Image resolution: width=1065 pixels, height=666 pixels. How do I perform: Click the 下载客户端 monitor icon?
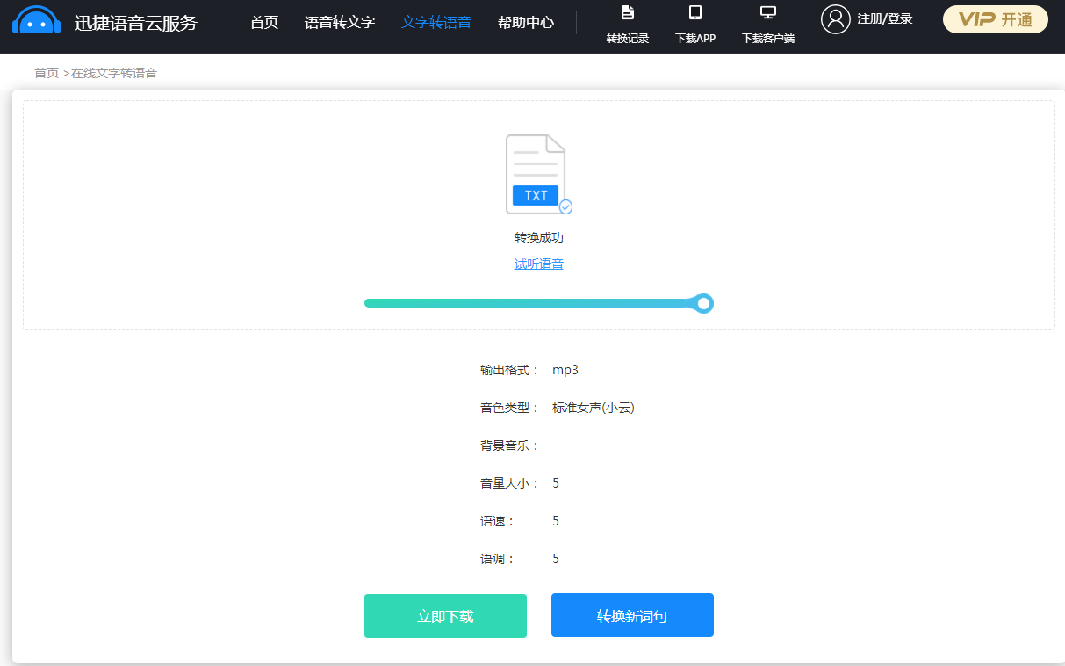pyautogui.click(x=768, y=12)
